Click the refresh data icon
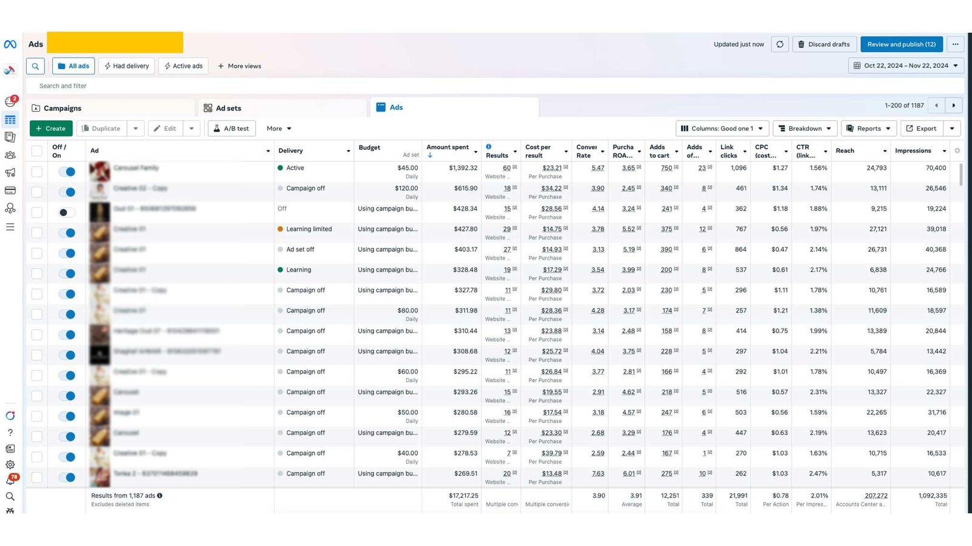Screen dimensions: 972x546 780,44
